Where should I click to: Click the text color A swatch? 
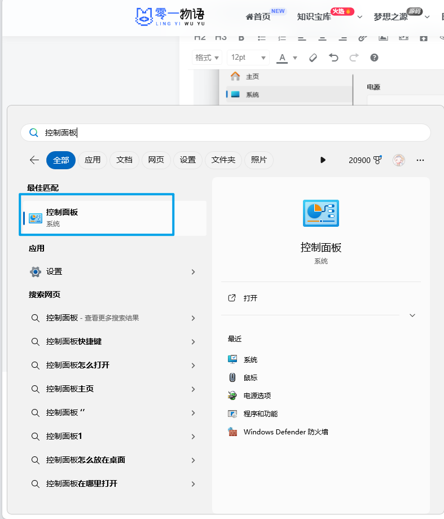(x=282, y=58)
